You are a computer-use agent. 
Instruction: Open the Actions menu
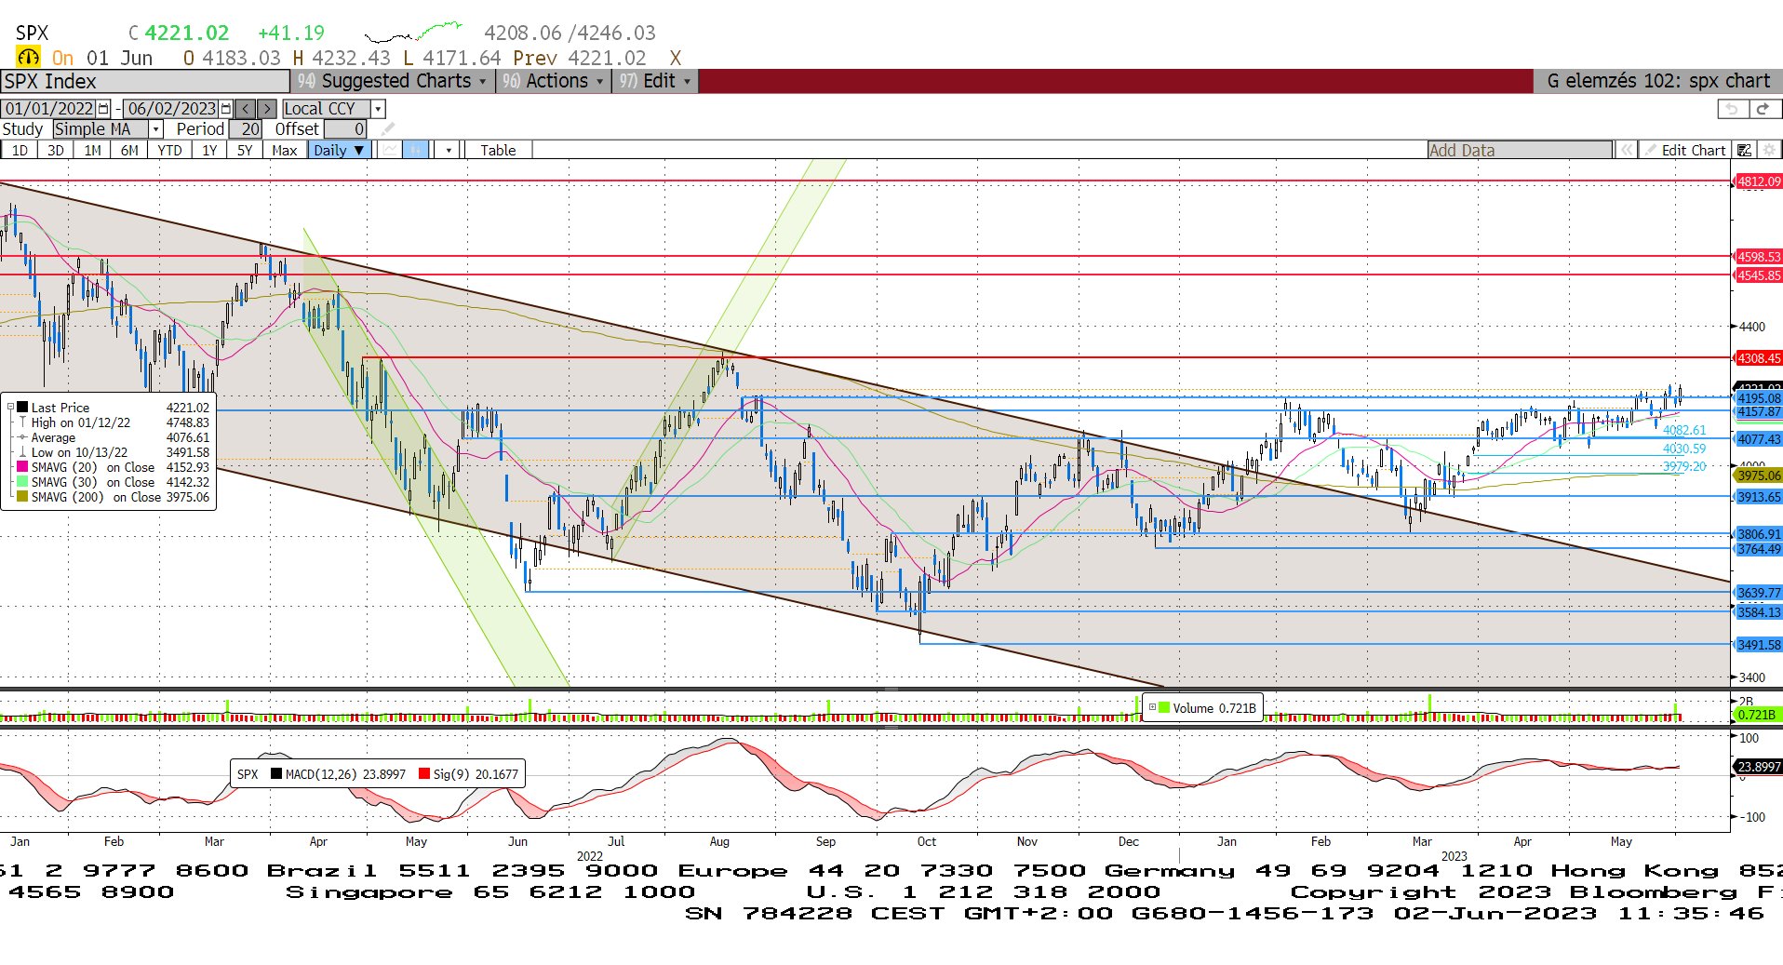(x=553, y=81)
